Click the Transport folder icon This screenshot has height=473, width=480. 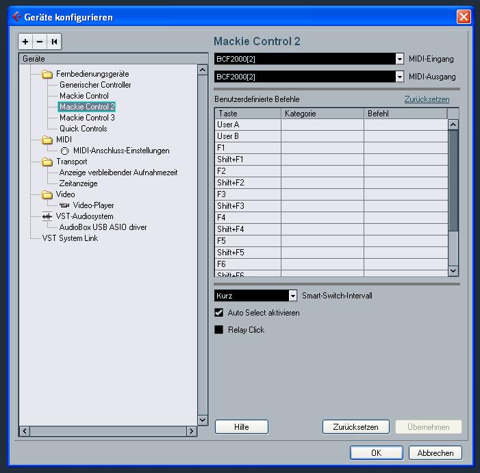click(47, 162)
